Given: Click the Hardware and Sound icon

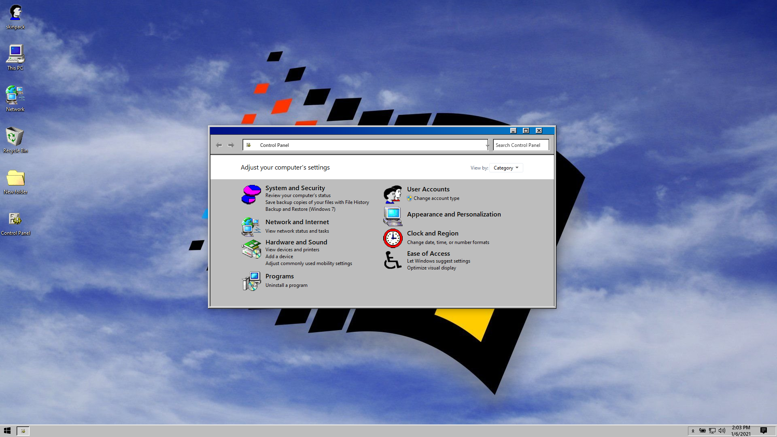Looking at the screenshot, I should tap(251, 248).
